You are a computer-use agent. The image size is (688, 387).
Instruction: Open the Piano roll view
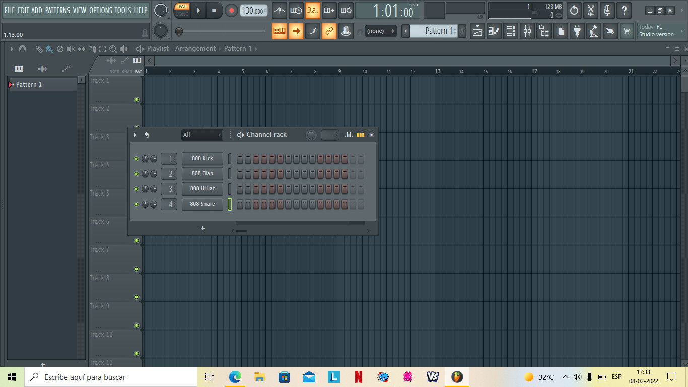coord(494,31)
